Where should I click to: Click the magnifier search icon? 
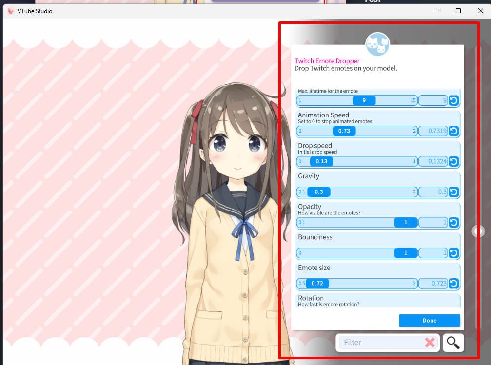[x=453, y=343]
